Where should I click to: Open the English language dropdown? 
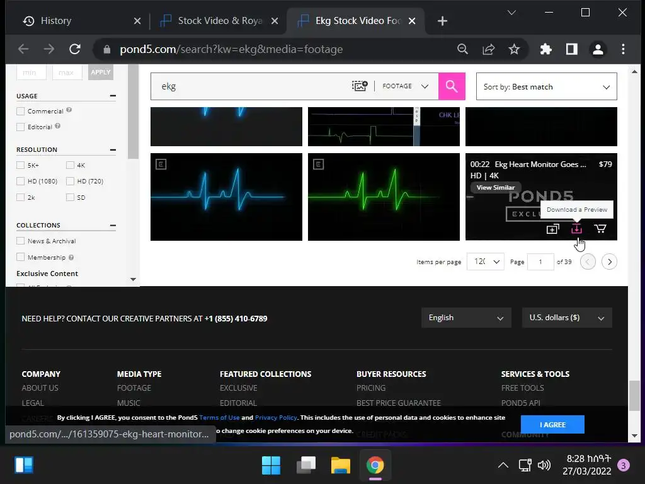click(x=466, y=318)
